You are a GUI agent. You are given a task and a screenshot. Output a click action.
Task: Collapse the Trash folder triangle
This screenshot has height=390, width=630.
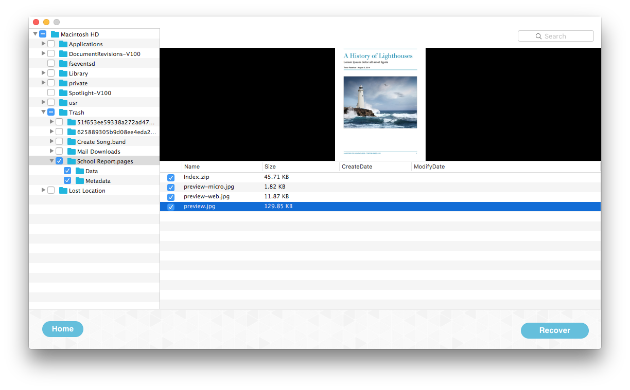click(x=44, y=113)
